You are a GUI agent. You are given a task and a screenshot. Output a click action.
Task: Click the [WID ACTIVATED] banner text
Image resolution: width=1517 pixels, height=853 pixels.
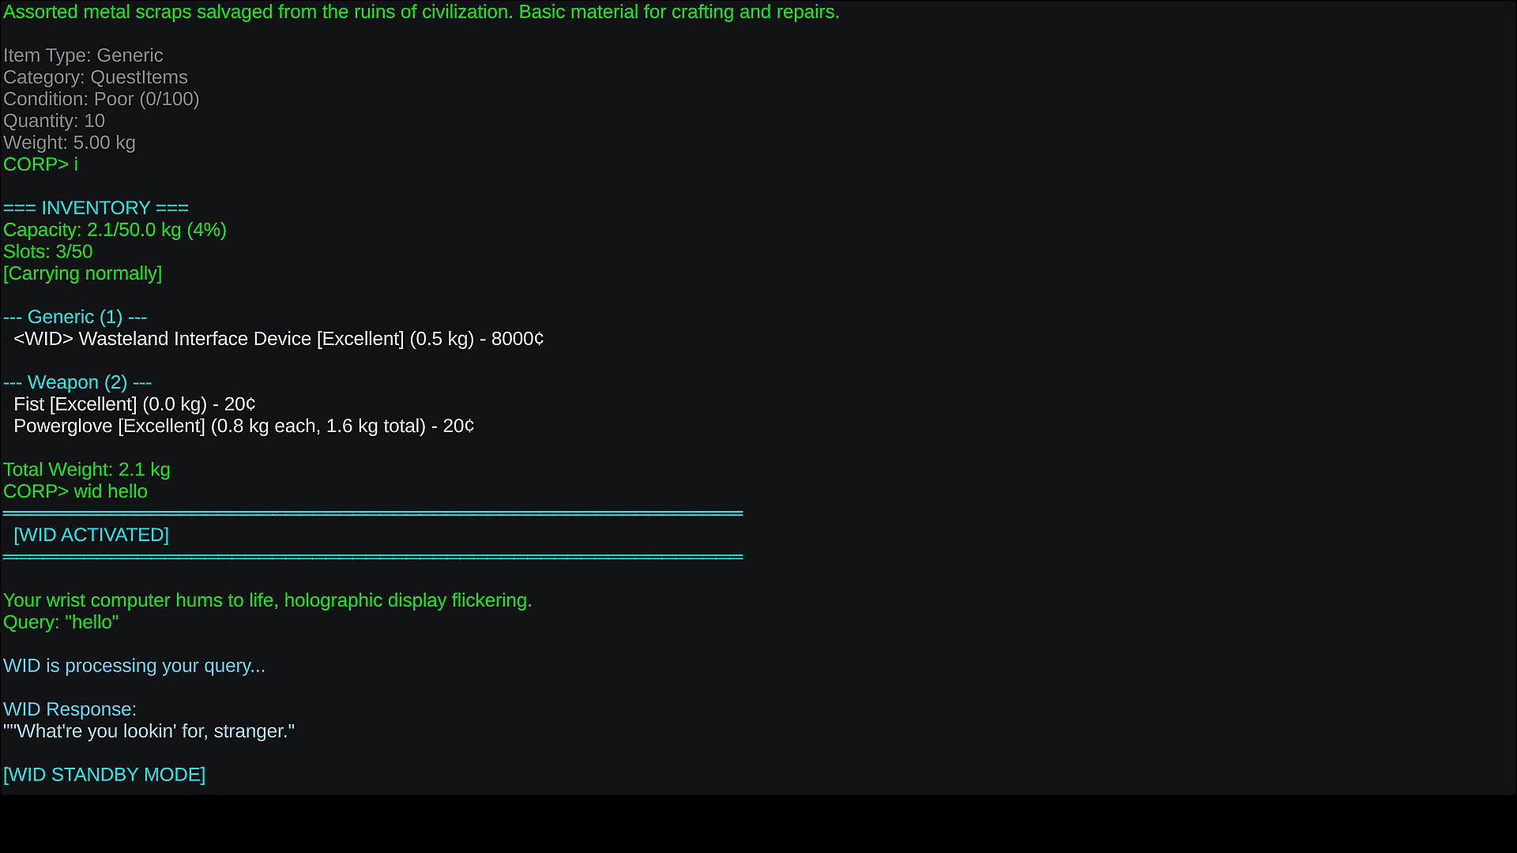coord(91,535)
